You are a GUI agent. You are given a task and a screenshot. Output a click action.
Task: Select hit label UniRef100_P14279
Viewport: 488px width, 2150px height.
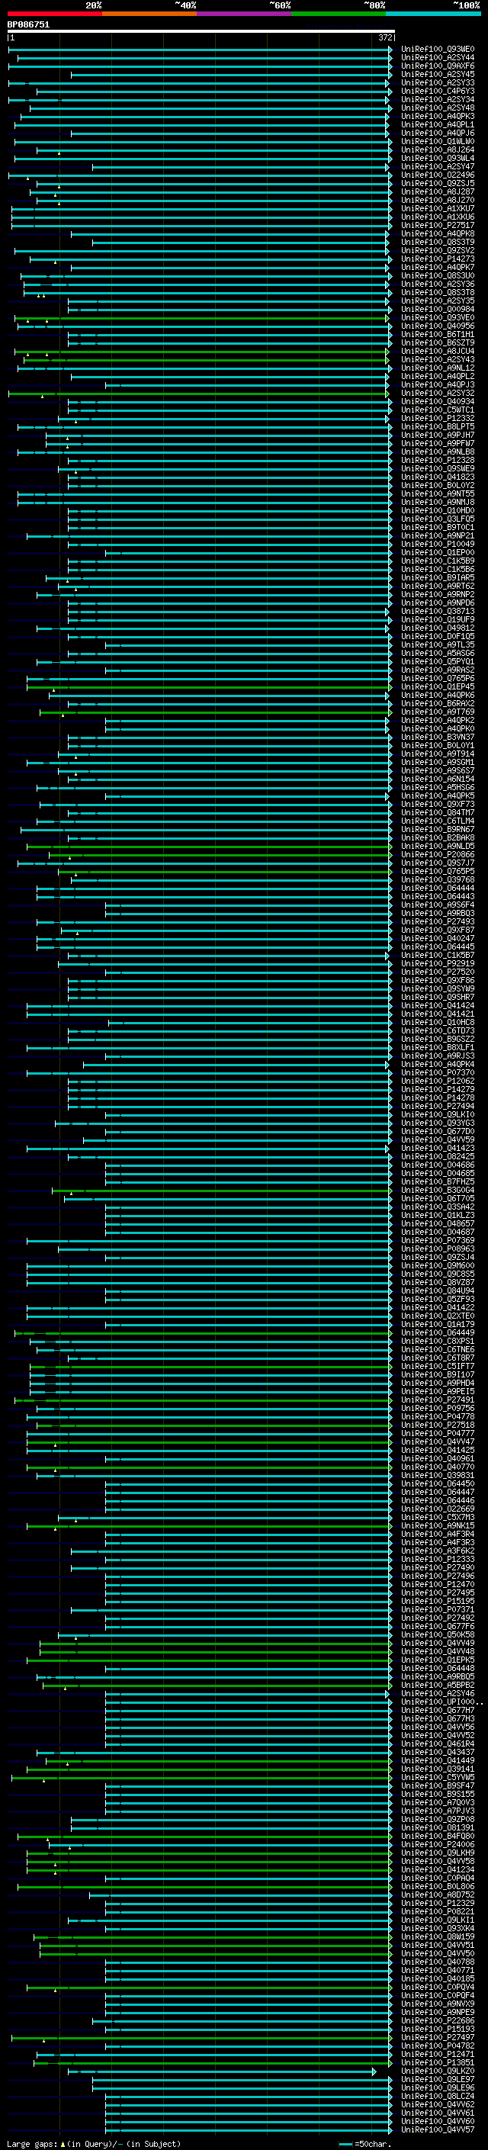coord(437,1089)
